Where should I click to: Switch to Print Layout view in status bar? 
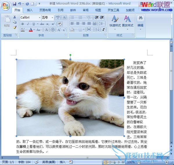click(106, 162)
